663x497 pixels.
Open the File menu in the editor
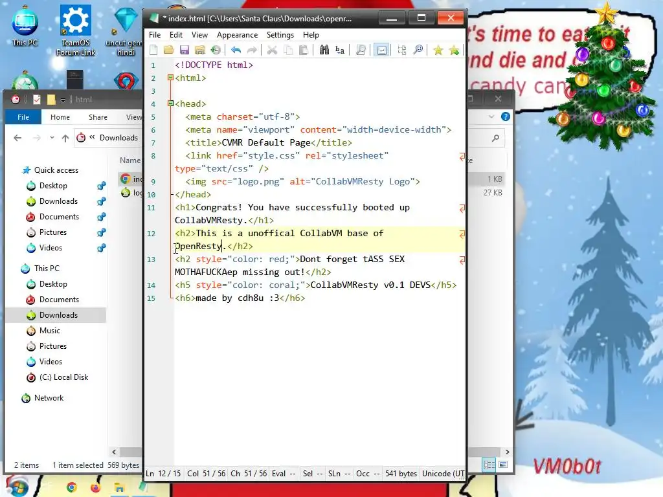point(155,35)
